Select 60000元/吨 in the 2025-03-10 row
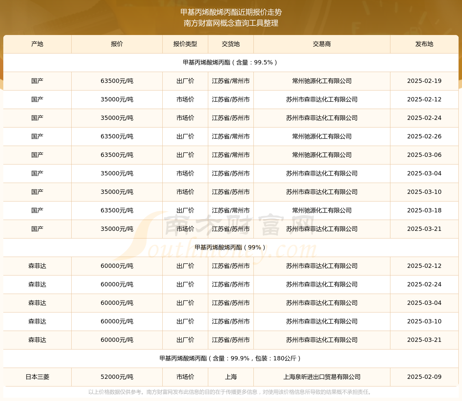The width and height of the screenshot is (462, 401). point(117,321)
